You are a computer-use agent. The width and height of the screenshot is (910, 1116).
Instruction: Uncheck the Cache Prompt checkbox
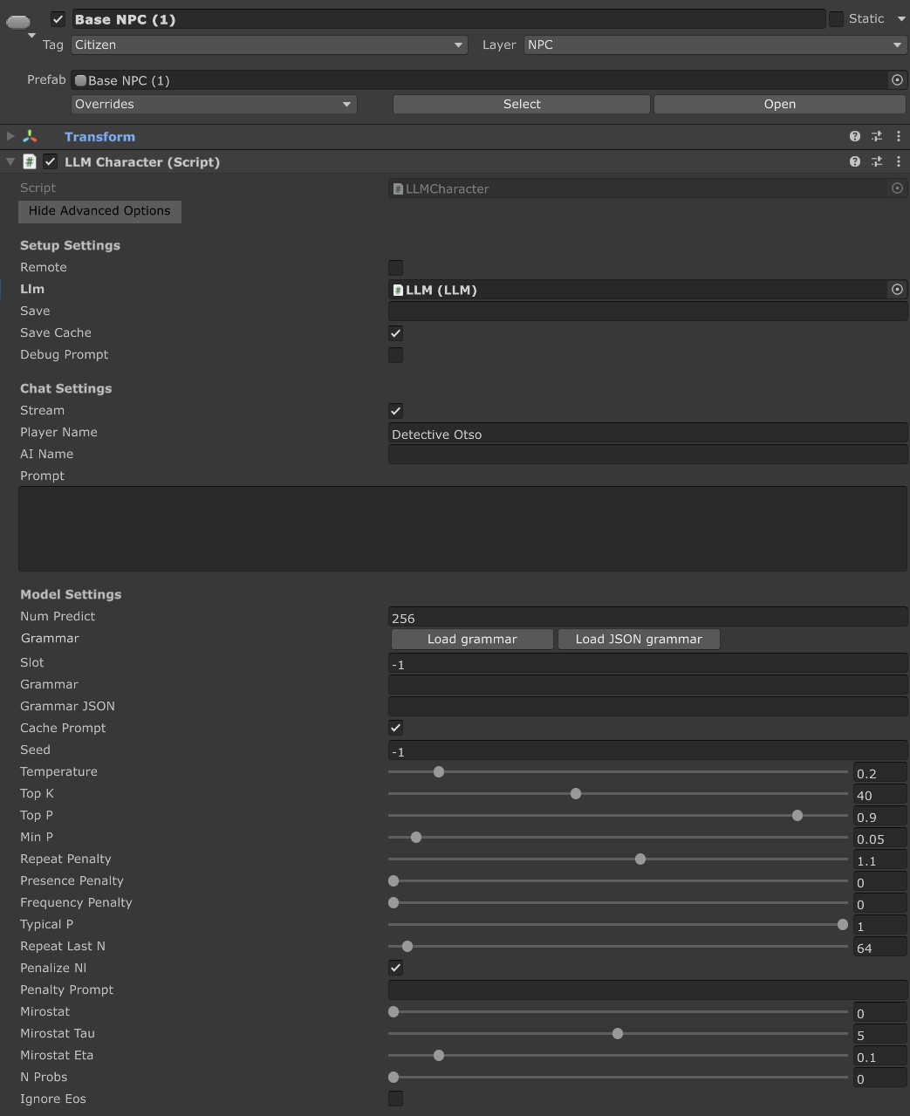(395, 728)
